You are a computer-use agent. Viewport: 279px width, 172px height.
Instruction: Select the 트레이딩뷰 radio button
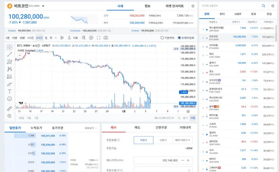pos(179,38)
